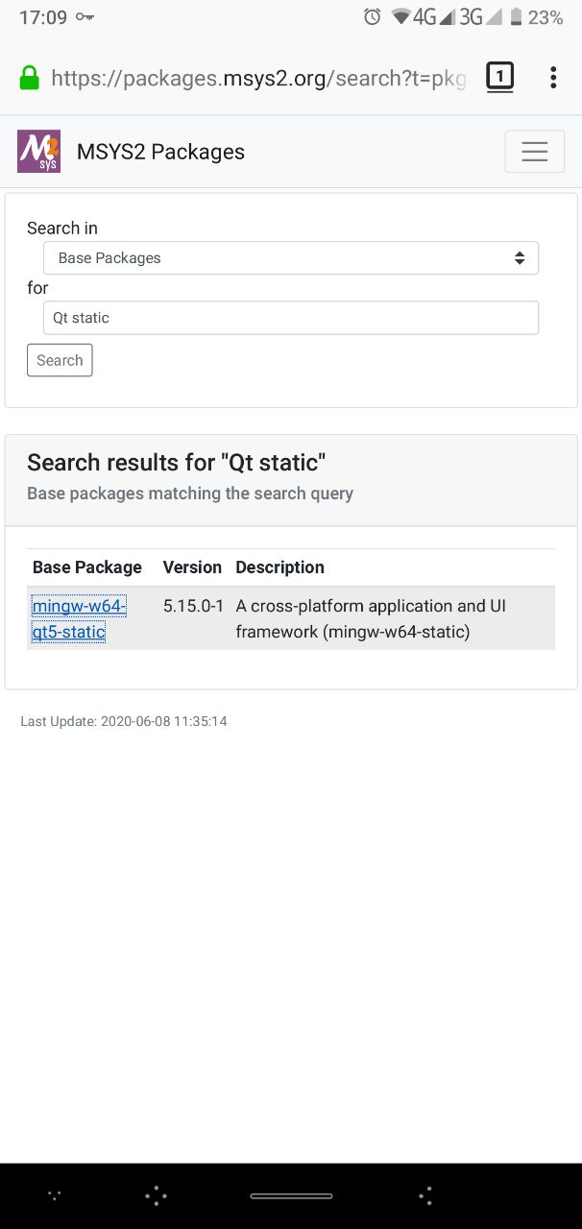Tap the battery icon in status bar
This screenshot has width=582, height=1229.
[x=516, y=17]
